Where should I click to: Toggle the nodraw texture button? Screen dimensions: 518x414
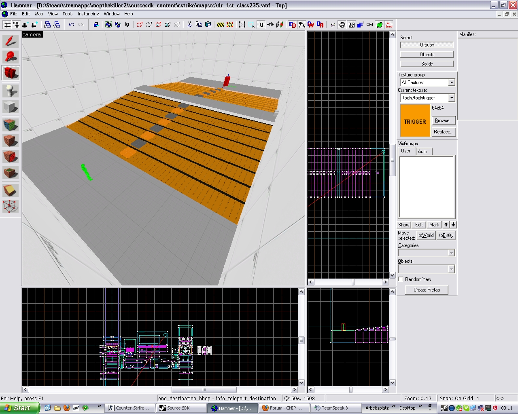point(389,25)
